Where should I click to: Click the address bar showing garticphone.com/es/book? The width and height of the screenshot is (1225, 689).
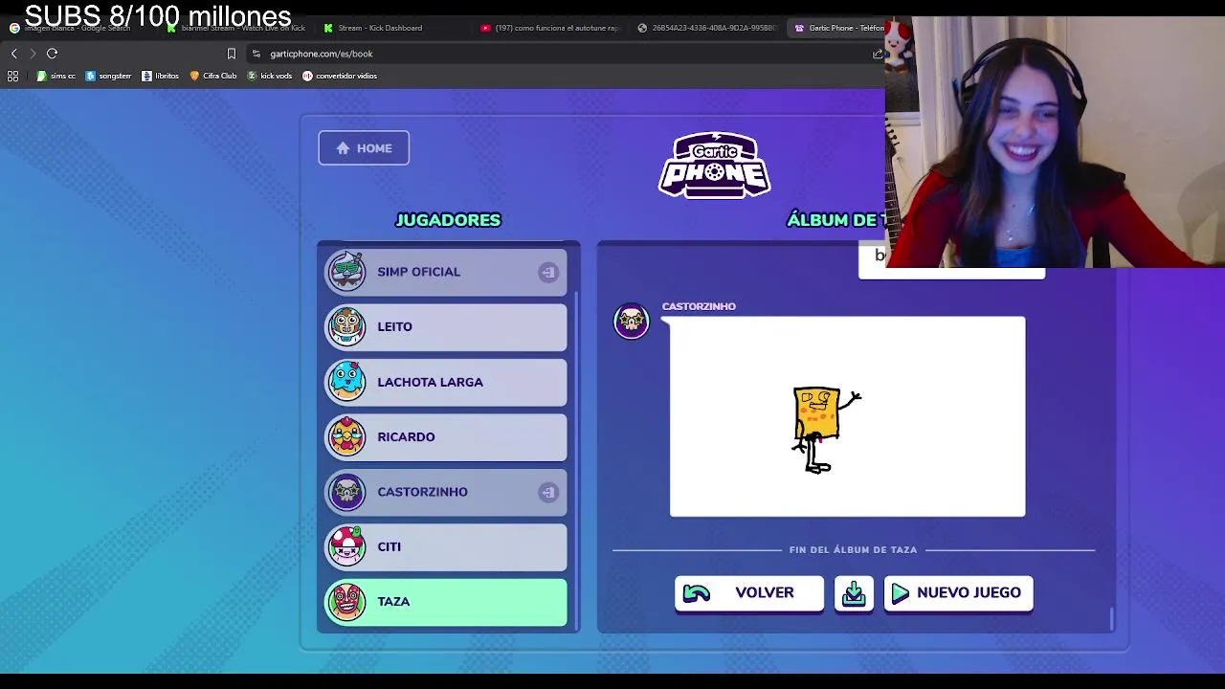tap(555, 54)
